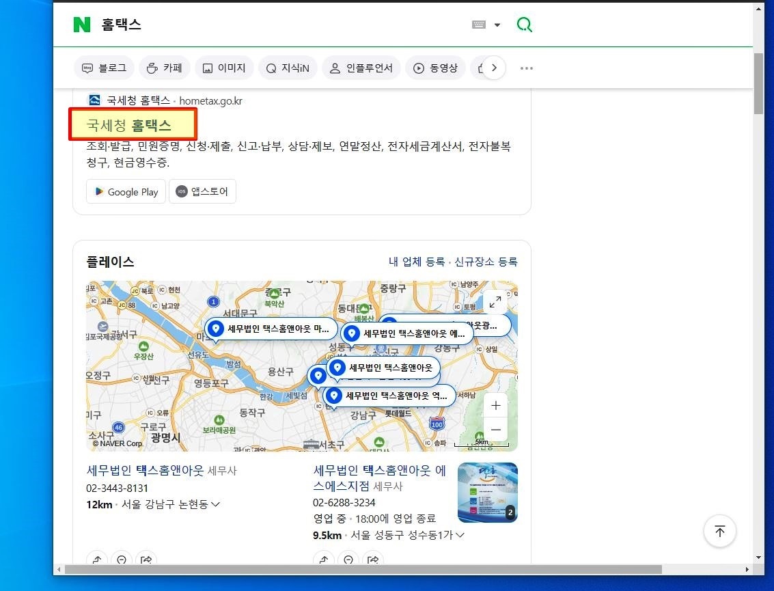Switch to the 카페 tab
This screenshot has width=774, height=591.
165,68
